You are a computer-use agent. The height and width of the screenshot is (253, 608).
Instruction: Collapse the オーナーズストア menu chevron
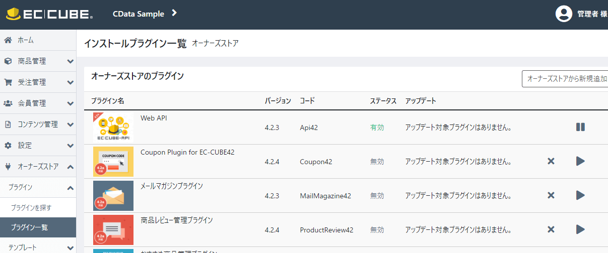point(70,167)
